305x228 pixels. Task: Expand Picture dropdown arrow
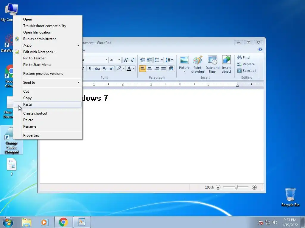click(184, 72)
